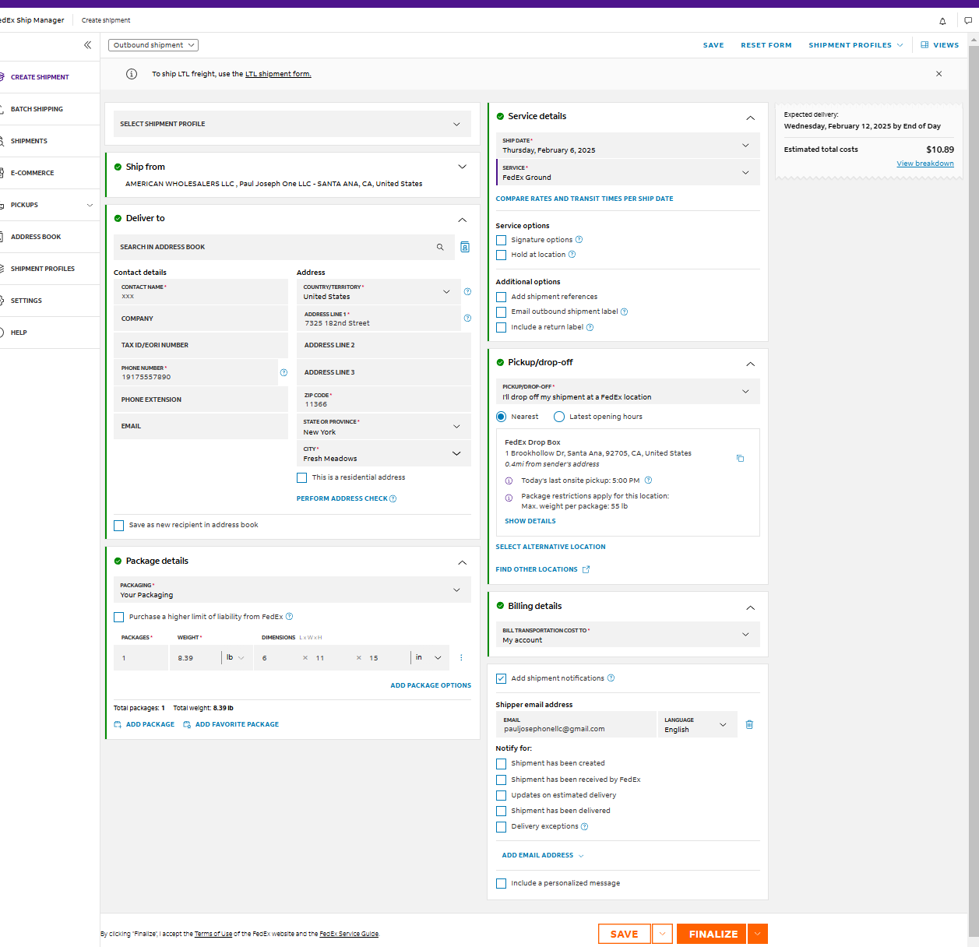
Task: Open package row three-dot options menu
Action: pos(461,658)
